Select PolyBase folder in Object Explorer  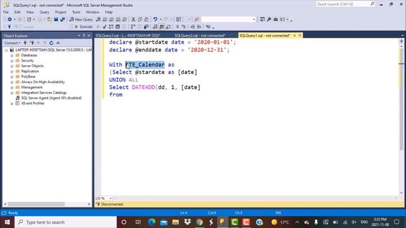[x=28, y=77]
